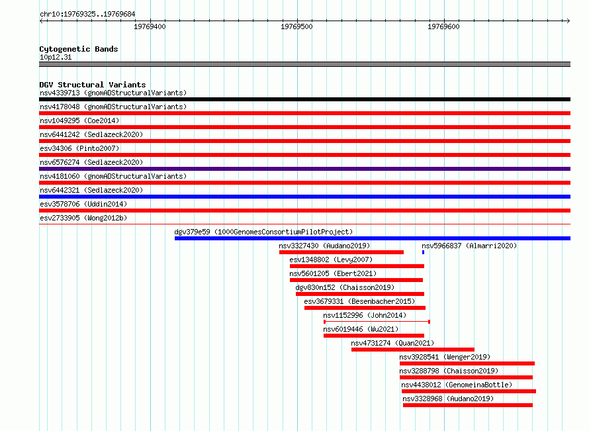Select the red bar of esv1348802

[x=357, y=266]
